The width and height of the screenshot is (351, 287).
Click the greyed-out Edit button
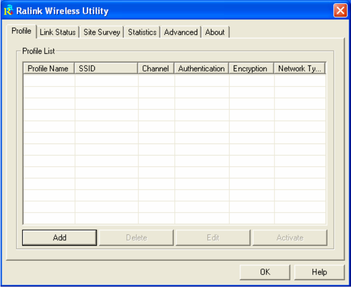coord(213,237)
